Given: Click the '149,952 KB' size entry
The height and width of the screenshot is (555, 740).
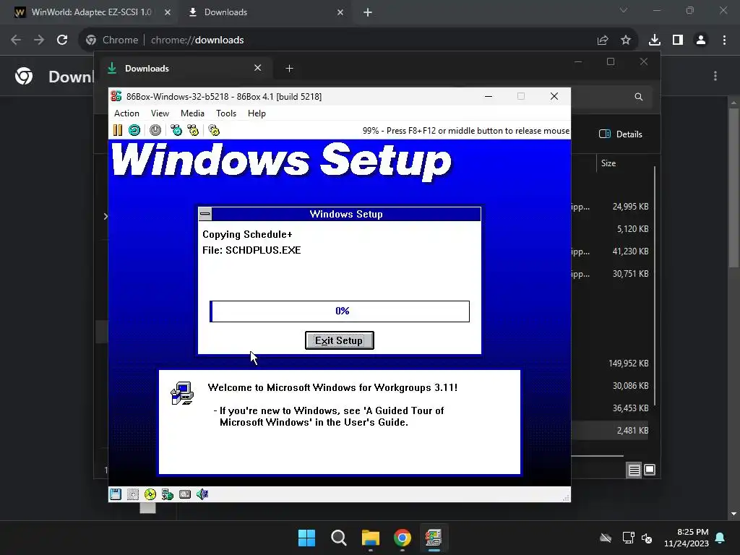Looking at the screenshot, I should [x=628, y=363].
